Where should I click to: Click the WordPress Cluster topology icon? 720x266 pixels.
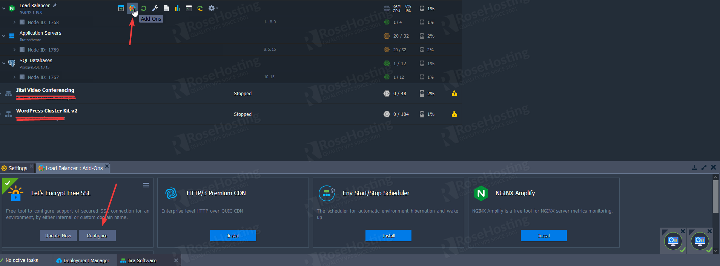(8, 114)
